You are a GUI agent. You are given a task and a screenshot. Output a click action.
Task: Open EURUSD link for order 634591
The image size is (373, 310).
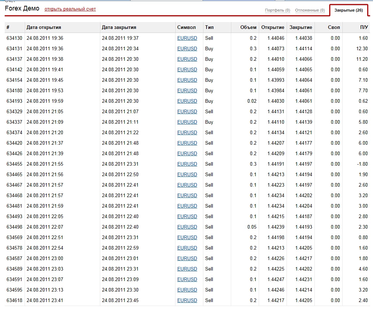pos(187,279)
